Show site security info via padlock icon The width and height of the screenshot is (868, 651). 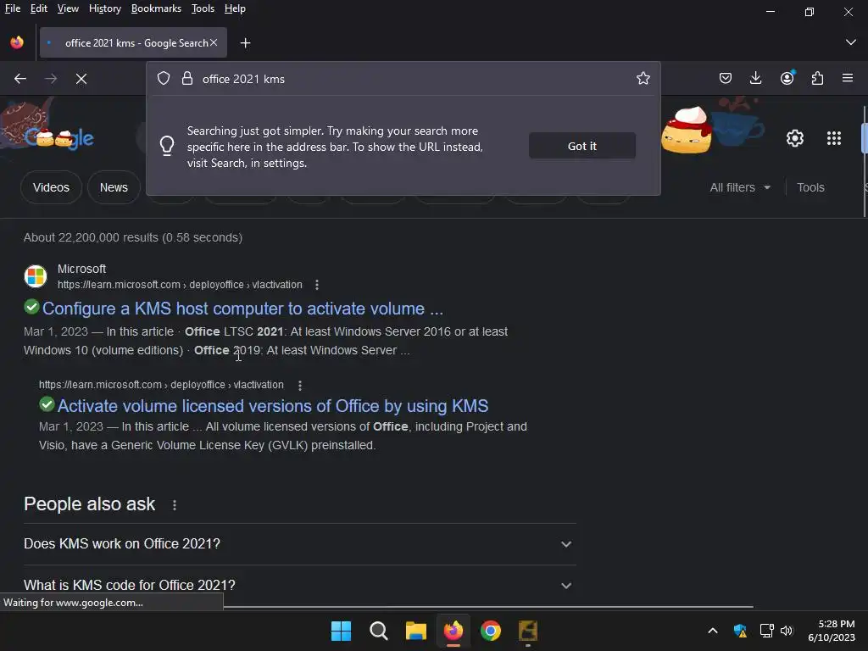tap(187, 79)
